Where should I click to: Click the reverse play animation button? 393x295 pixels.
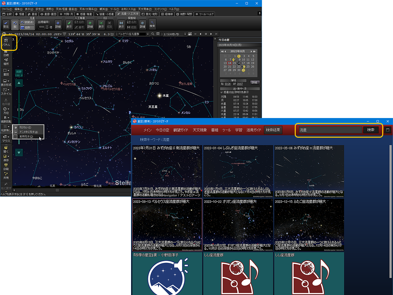(x=201, y=34)
